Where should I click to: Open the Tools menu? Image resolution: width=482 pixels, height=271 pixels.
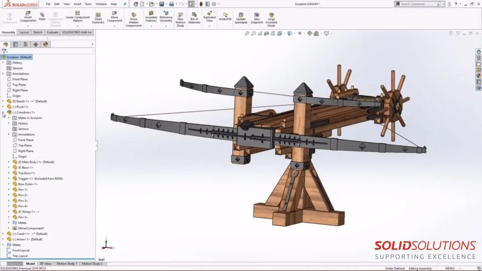coord(87,3)
